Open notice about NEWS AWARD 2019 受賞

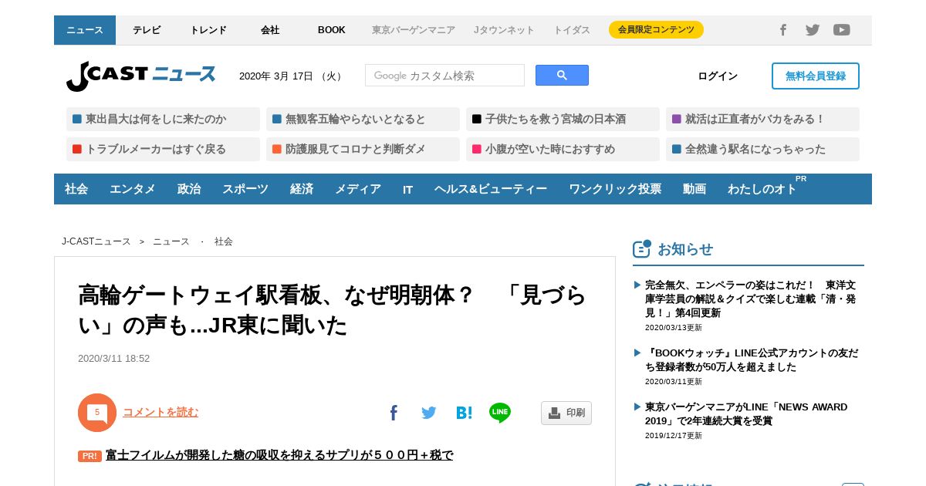pos(746,413)
